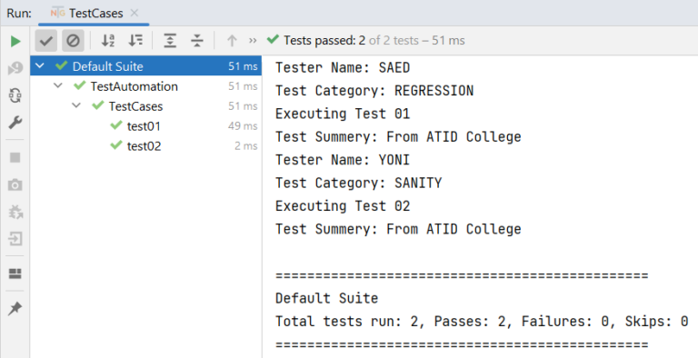Click the 2 ms duration of test02

pyautogui.click(x=246, y=146)
